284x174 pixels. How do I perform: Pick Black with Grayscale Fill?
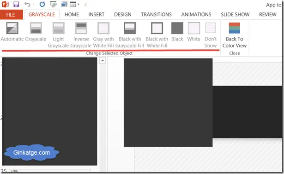[x=130, y=35]
